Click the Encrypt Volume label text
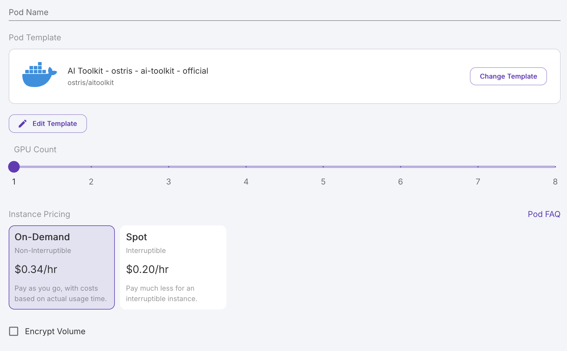This screenshot has width=567, height=351. tap(55, 331)
